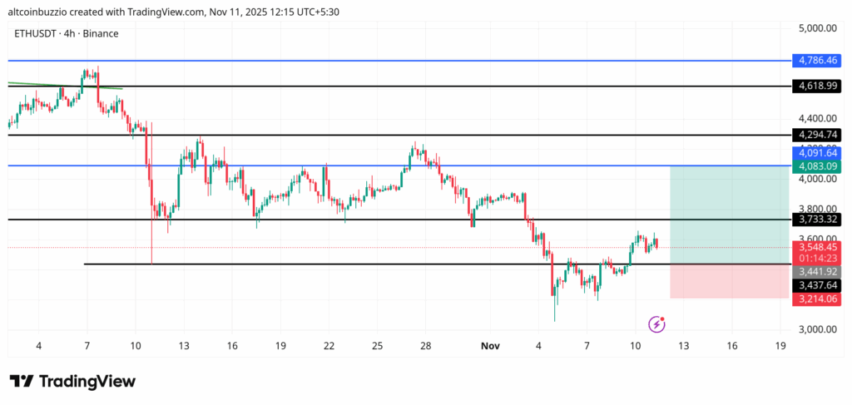Click the red 3,214.06 stop-loss label
This screenshot has width=852, height=405.
pyautogui.click(x=816, y=298)
